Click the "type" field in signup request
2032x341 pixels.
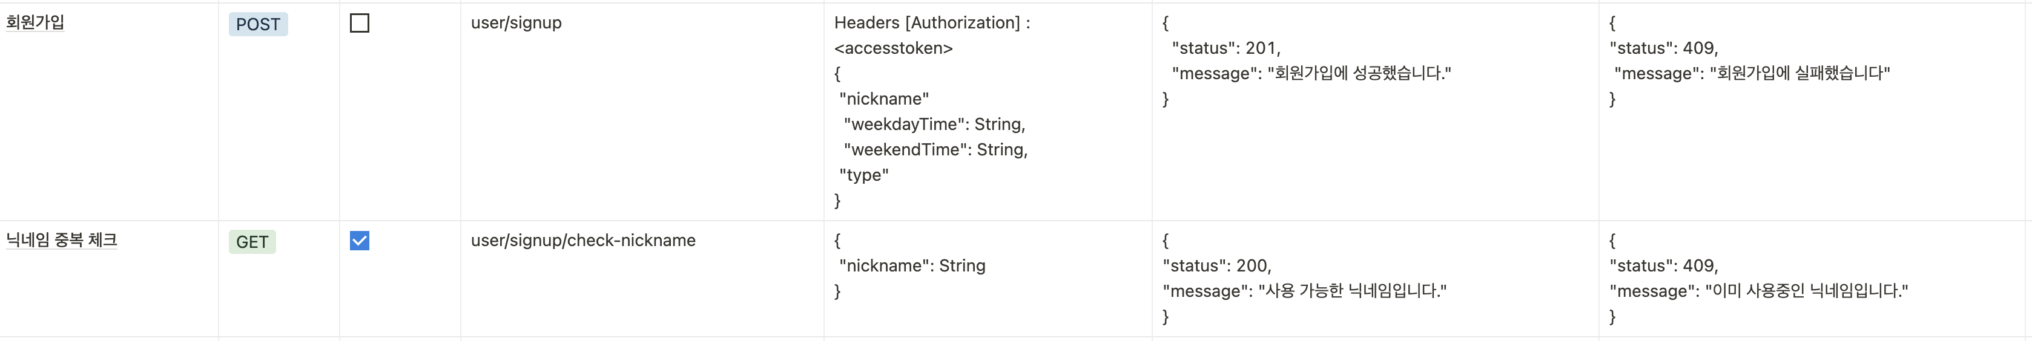(864, 175)
